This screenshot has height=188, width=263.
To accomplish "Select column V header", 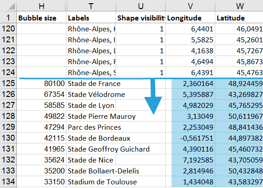I will (x=190, y=6).
